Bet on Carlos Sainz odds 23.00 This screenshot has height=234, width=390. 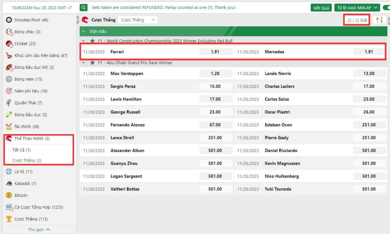click(x=369, y=99)
